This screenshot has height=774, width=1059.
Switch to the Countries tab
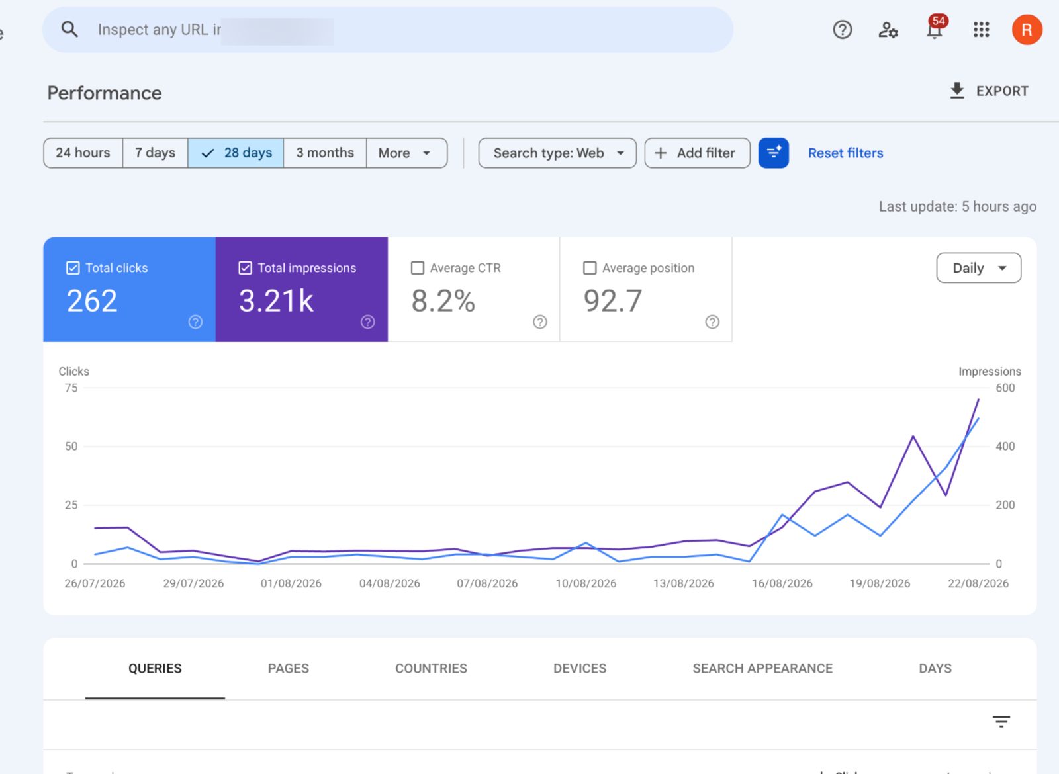(x=431, y=669)
